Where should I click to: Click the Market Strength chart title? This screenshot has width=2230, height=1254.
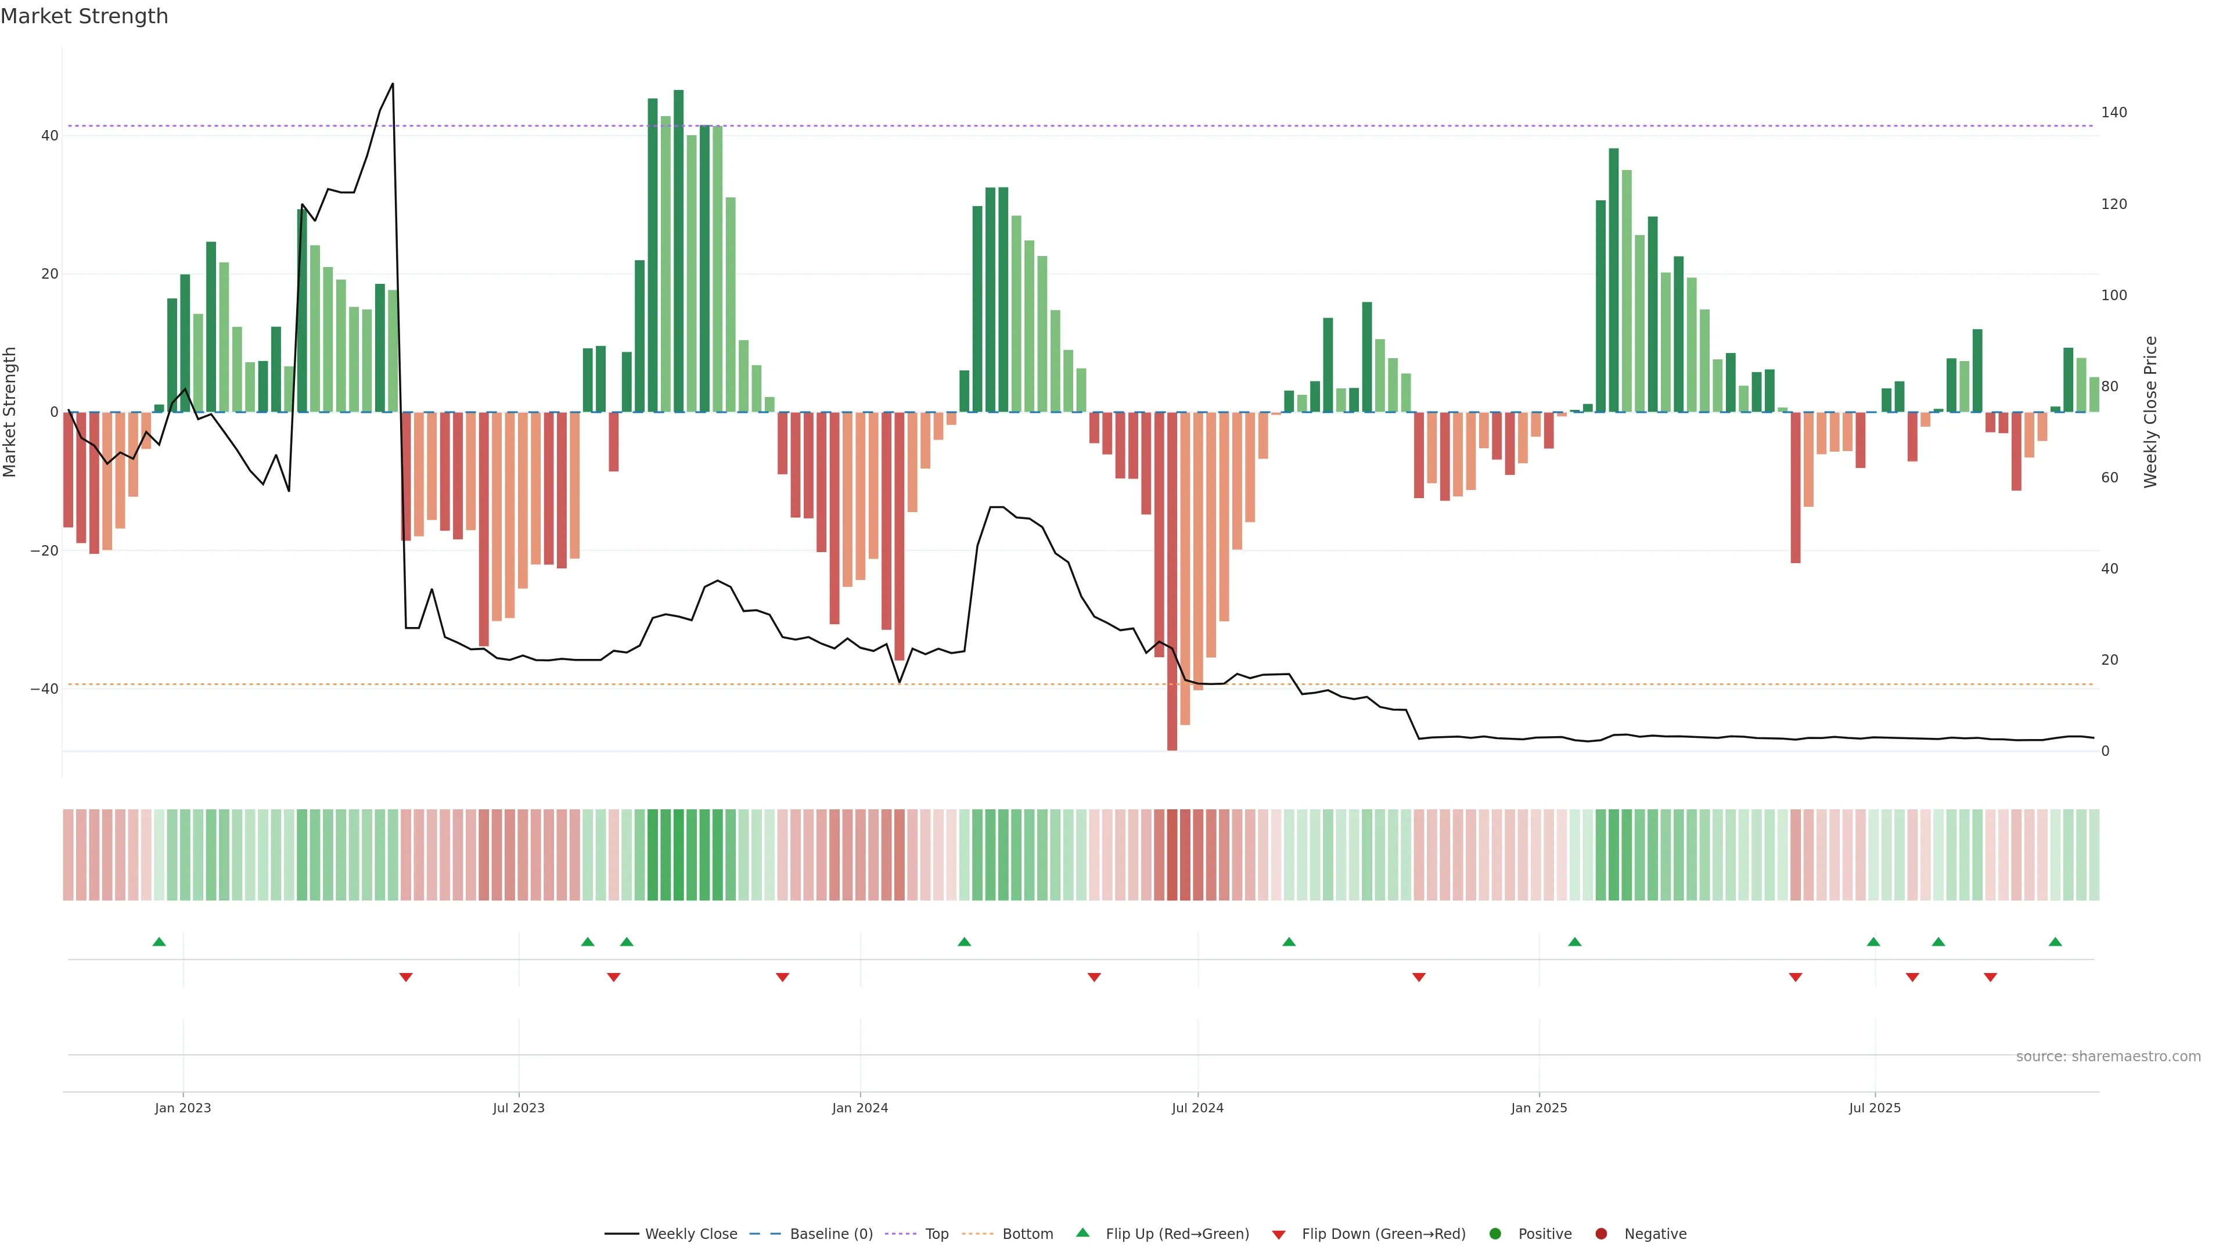point(84,16)
